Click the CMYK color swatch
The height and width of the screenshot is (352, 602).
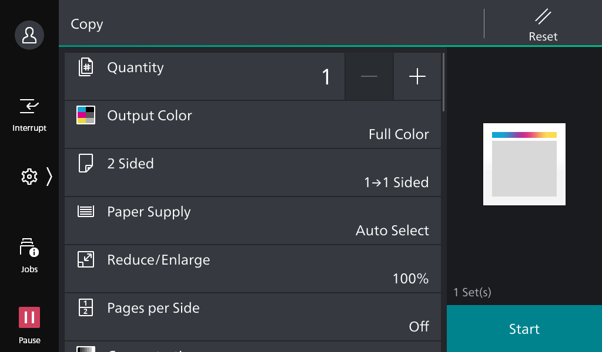pyautogui.click(x=85, y=115)
